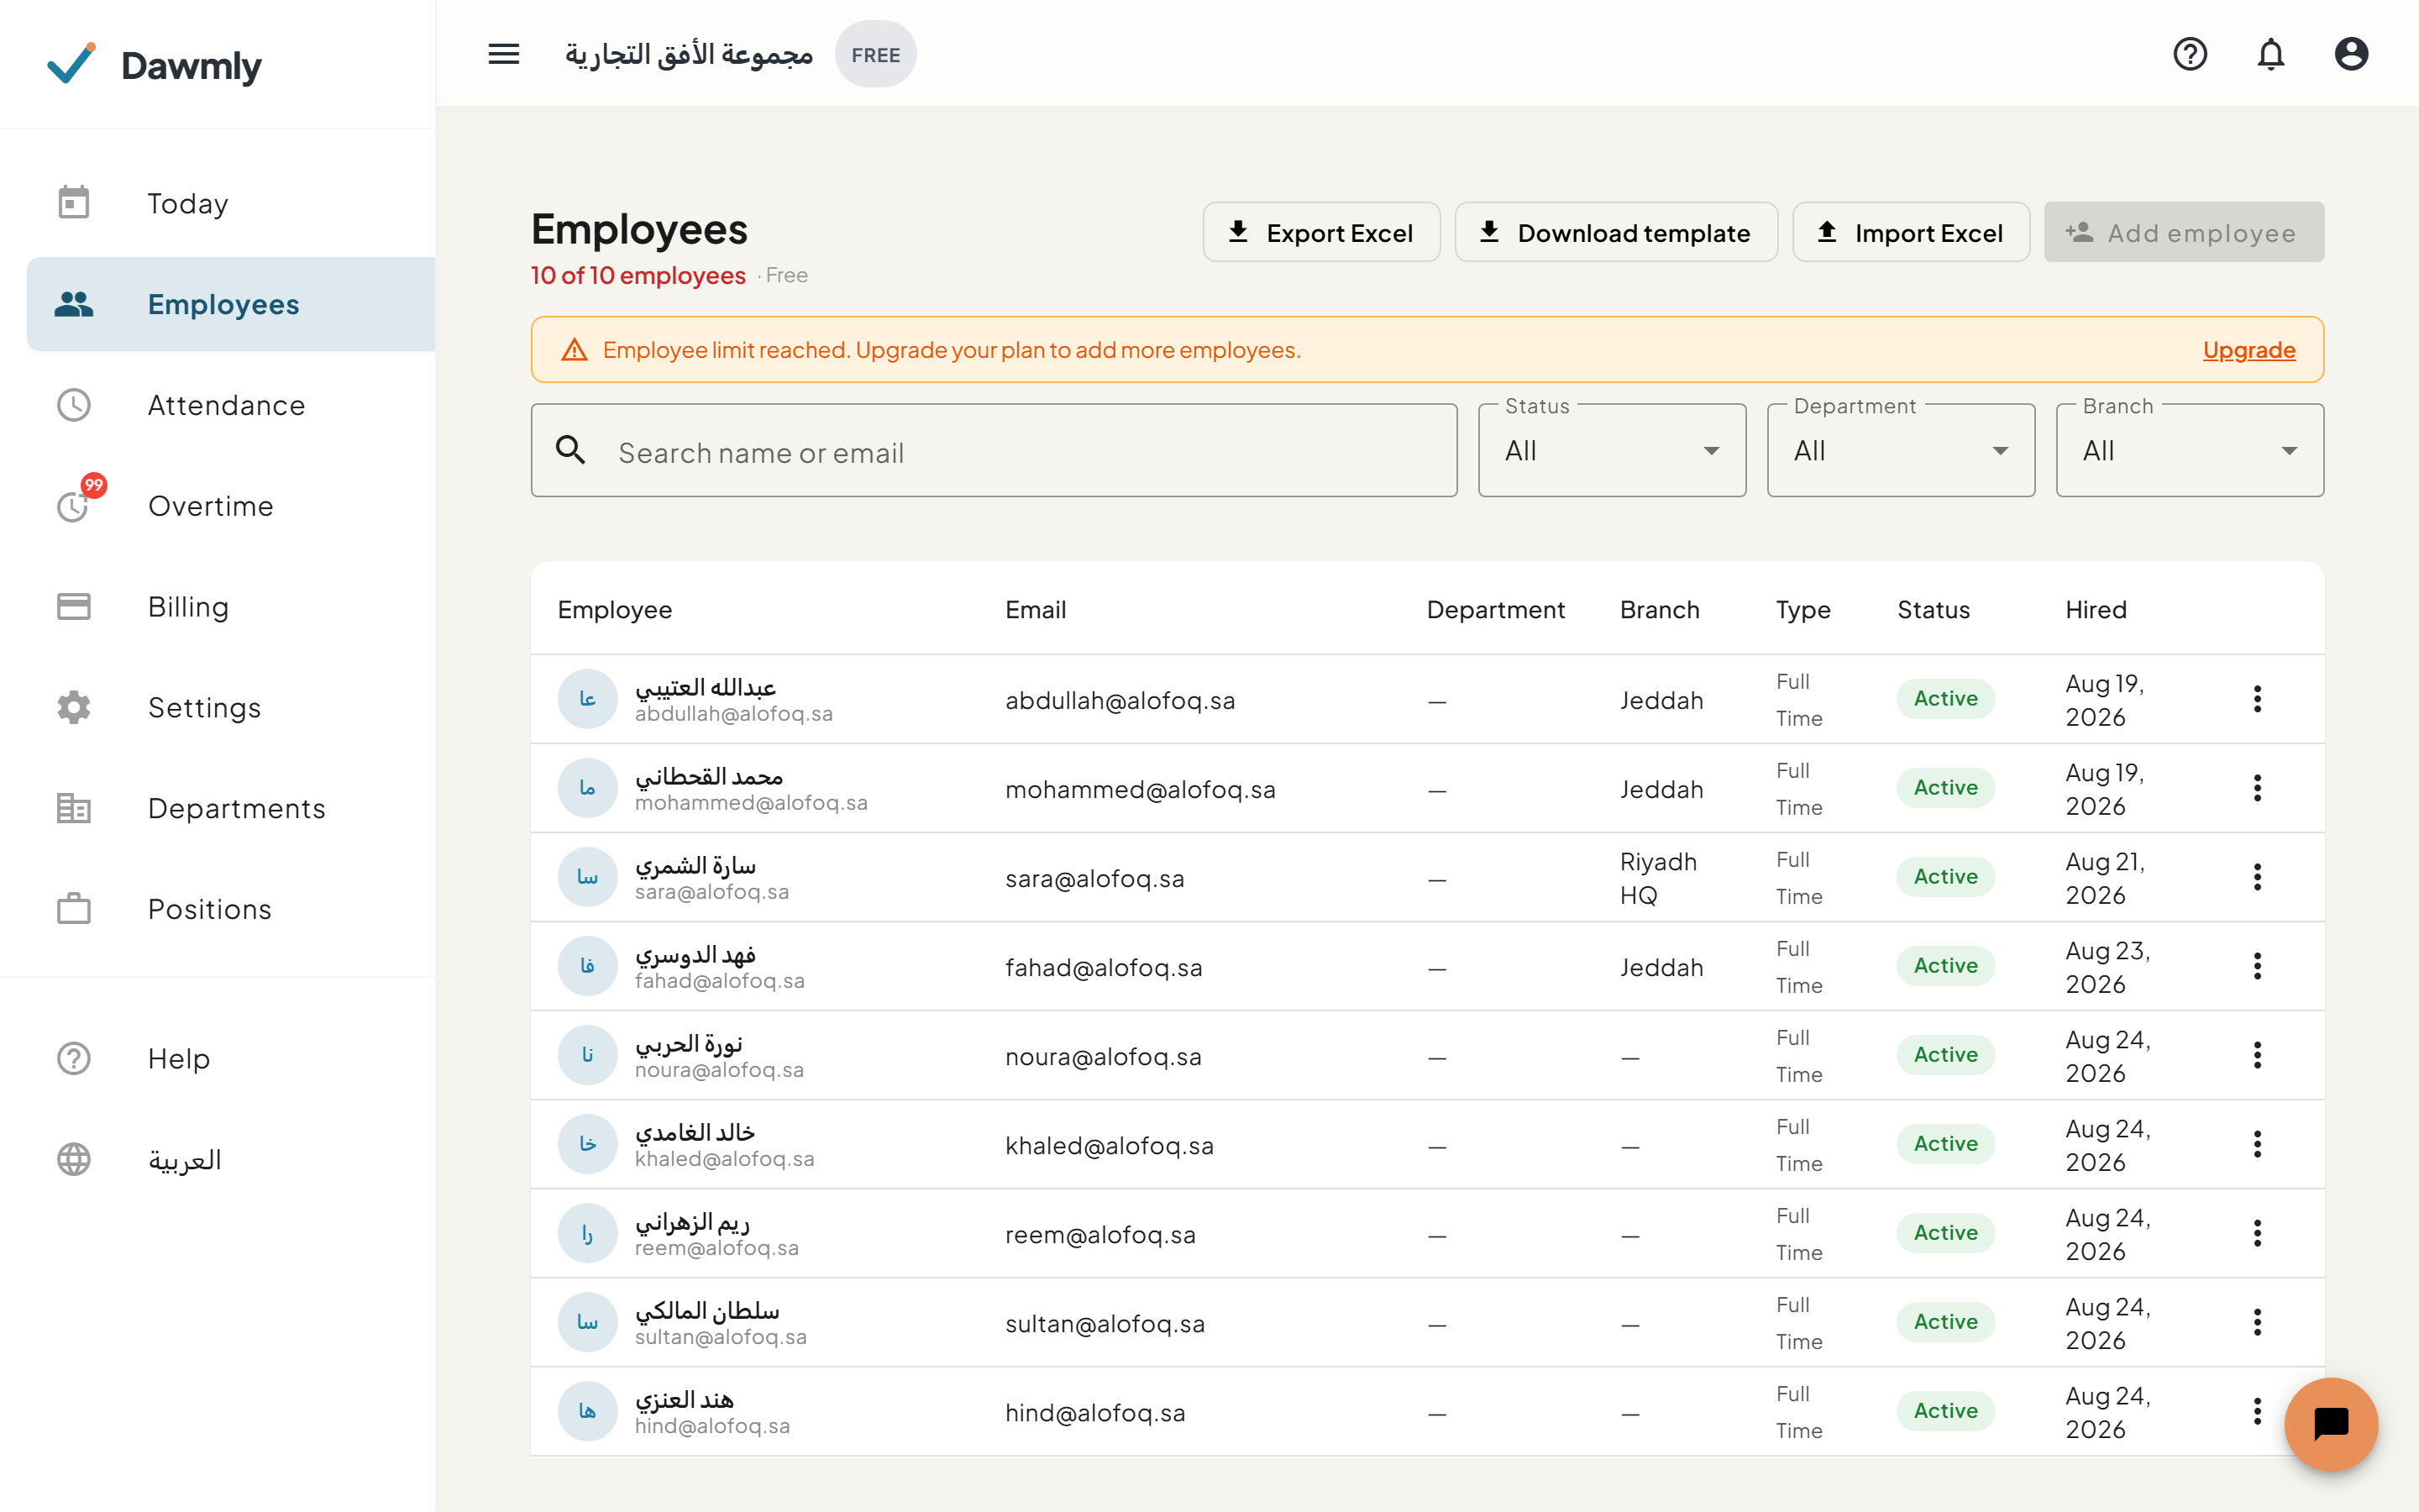2419x1512 pixels.
Task: Expand the Department filter dropdown
Action: [x=1900, y=450]
